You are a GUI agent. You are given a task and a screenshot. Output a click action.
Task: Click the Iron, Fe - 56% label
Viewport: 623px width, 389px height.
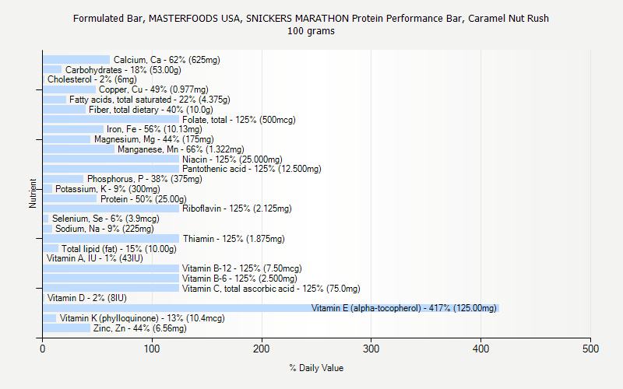click(154, 129)
